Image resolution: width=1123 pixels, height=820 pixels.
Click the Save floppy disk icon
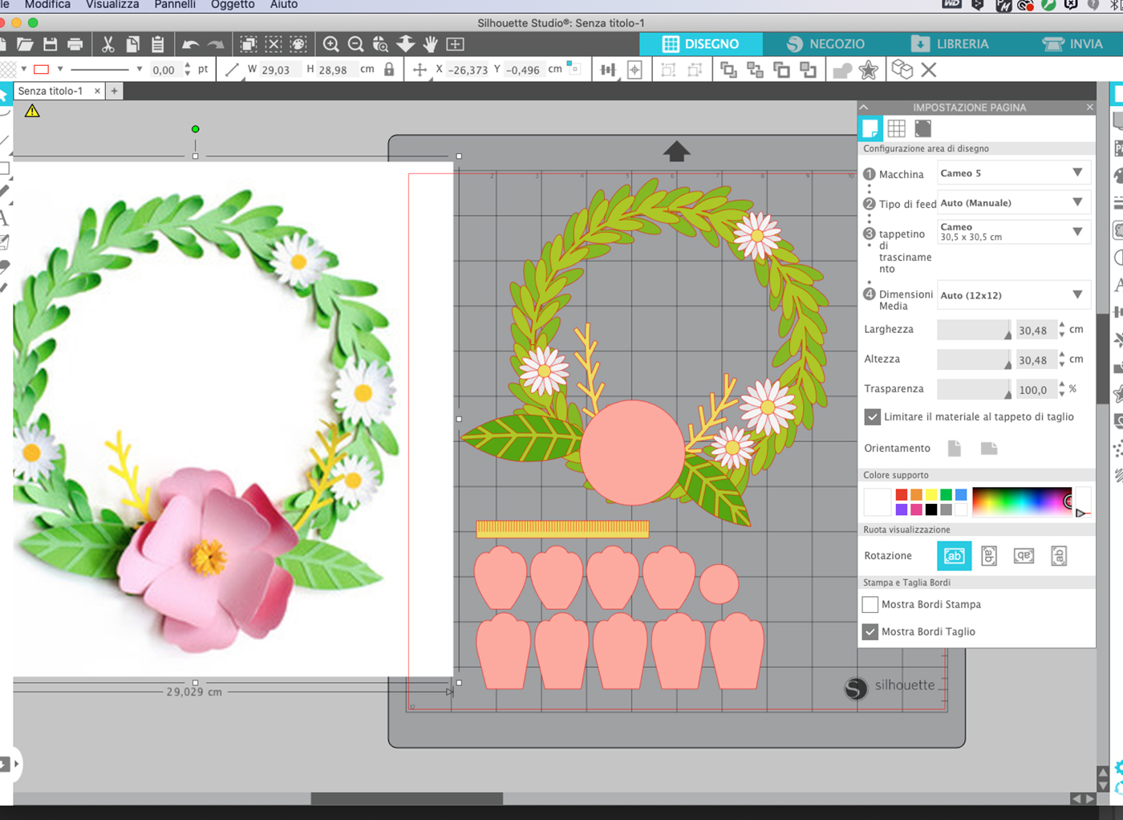[x=51, y=44]
